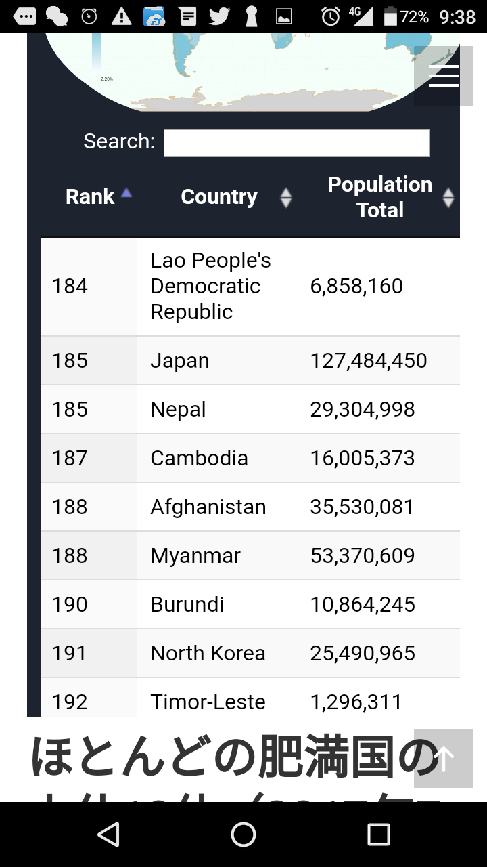Tap the North Korea row
This screenshot has width=487, height=867.
click(x=250, y=653)
